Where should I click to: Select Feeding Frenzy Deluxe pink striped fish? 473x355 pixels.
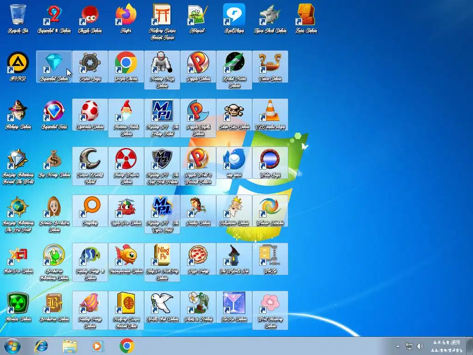click(90, 311)
